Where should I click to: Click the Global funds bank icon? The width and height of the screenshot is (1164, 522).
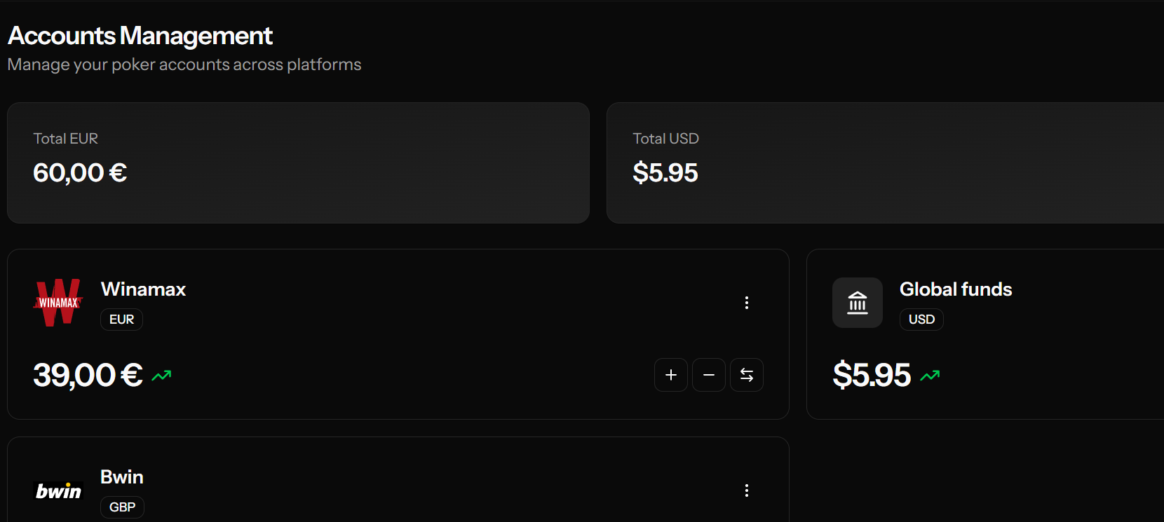click(x=858, y=303)
